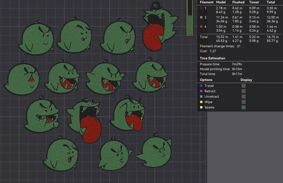Click the filament 4 flushed 1.14 g value
This screenshot has height=183, width=283.
coord(237,31)
